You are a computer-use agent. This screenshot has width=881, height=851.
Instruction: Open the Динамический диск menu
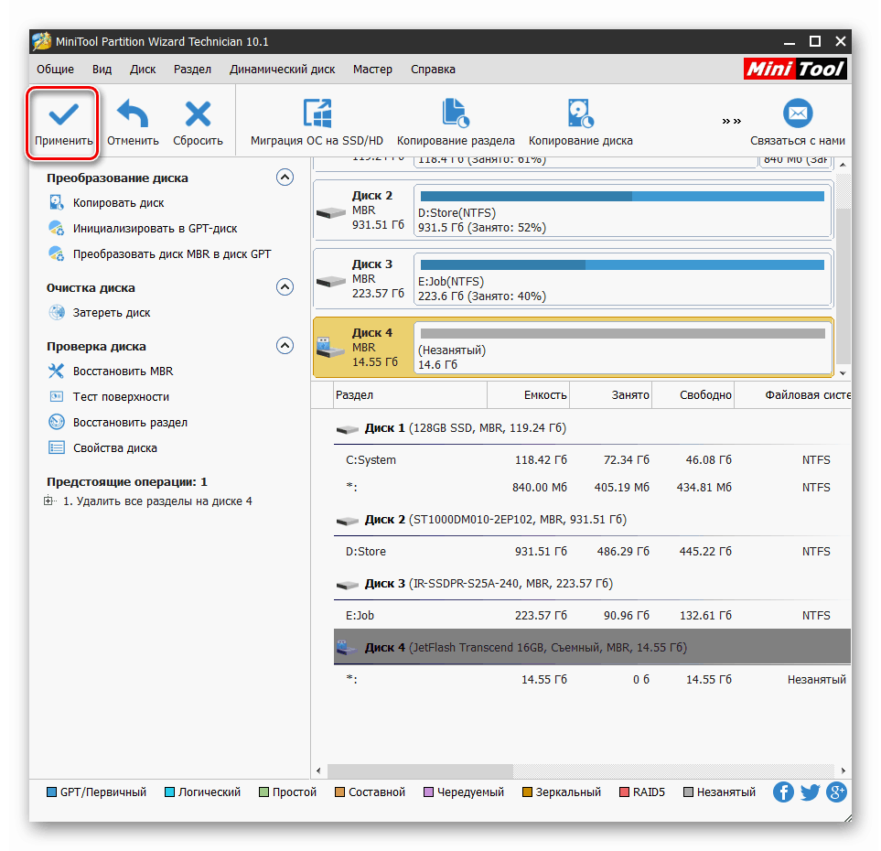click(x=282, y=70)
